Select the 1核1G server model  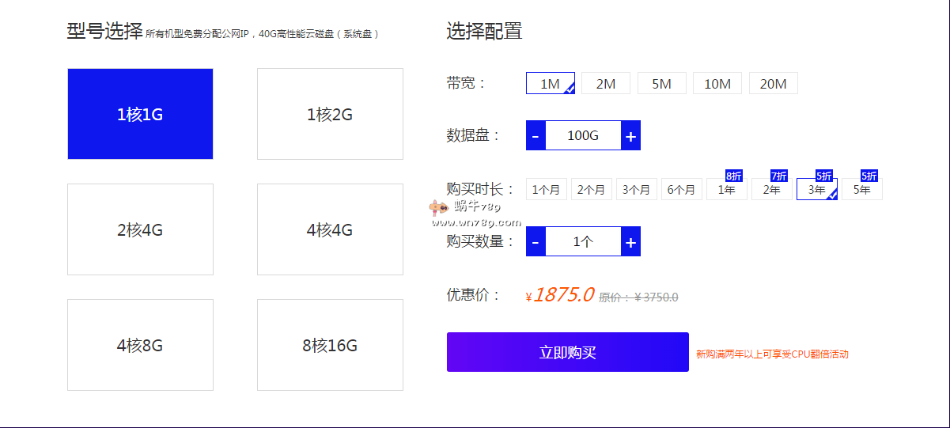[x=140, y=114]
